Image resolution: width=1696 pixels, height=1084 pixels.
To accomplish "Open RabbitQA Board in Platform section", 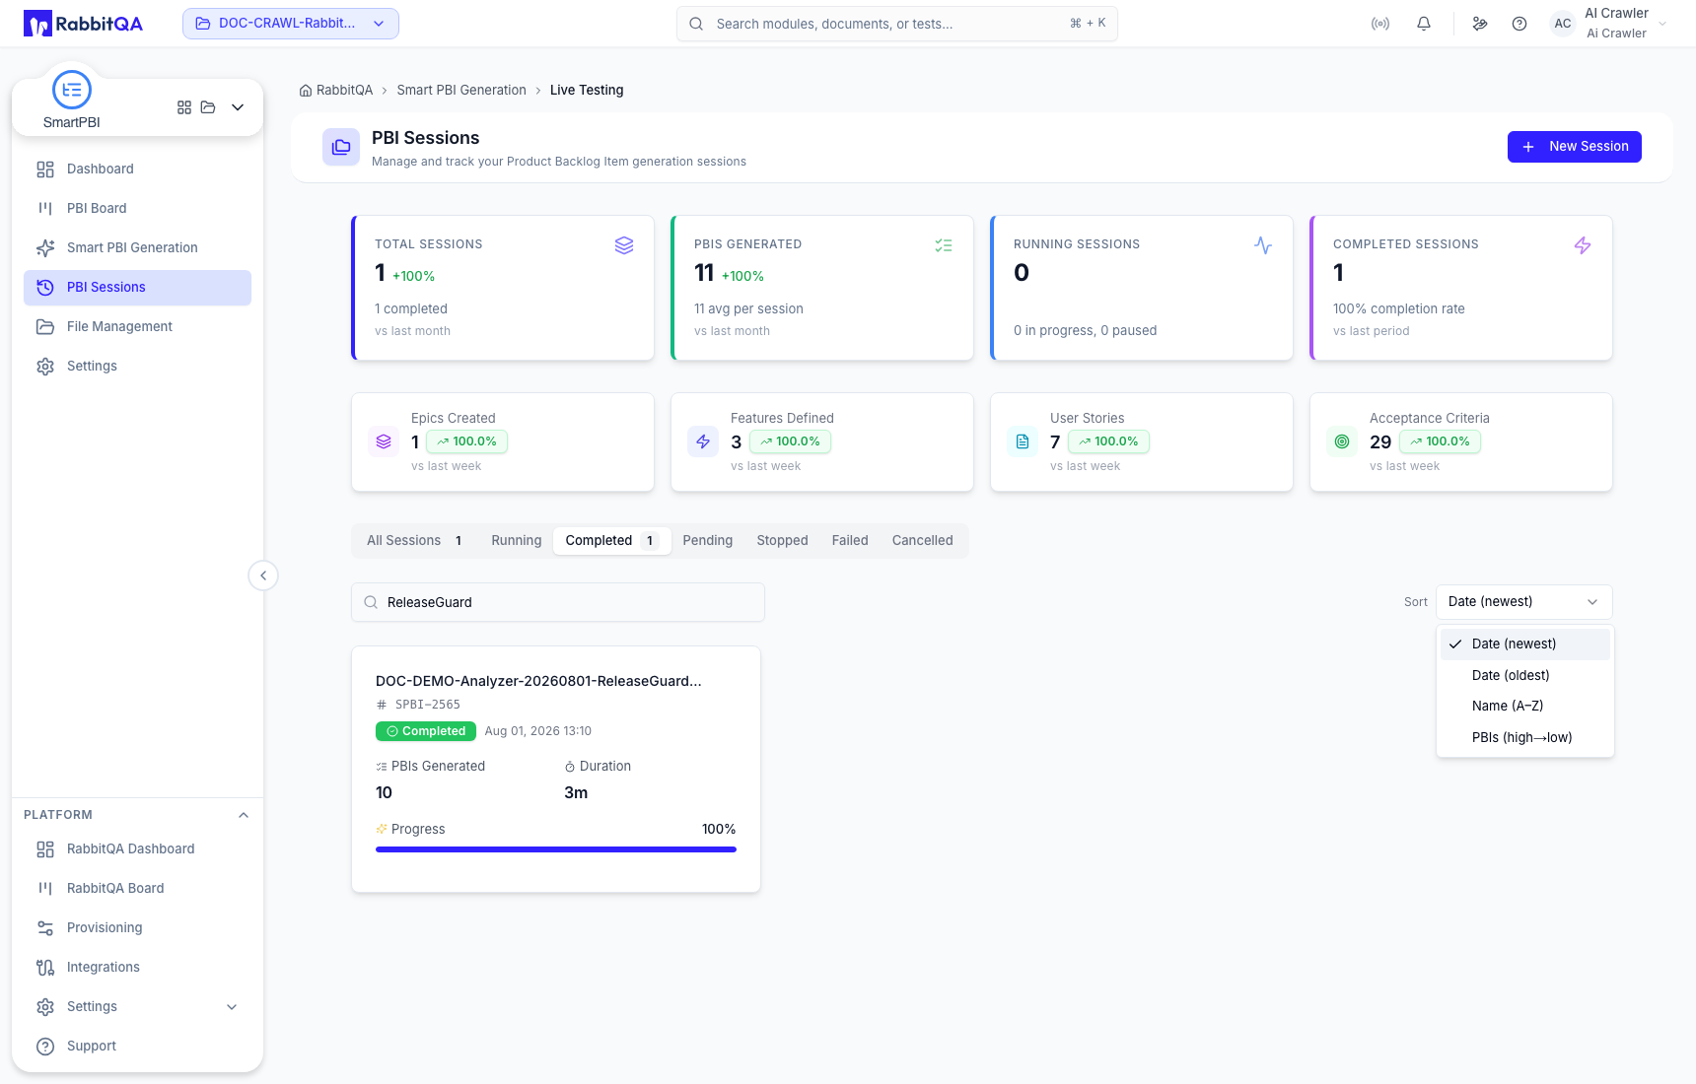I will (138, 889).
